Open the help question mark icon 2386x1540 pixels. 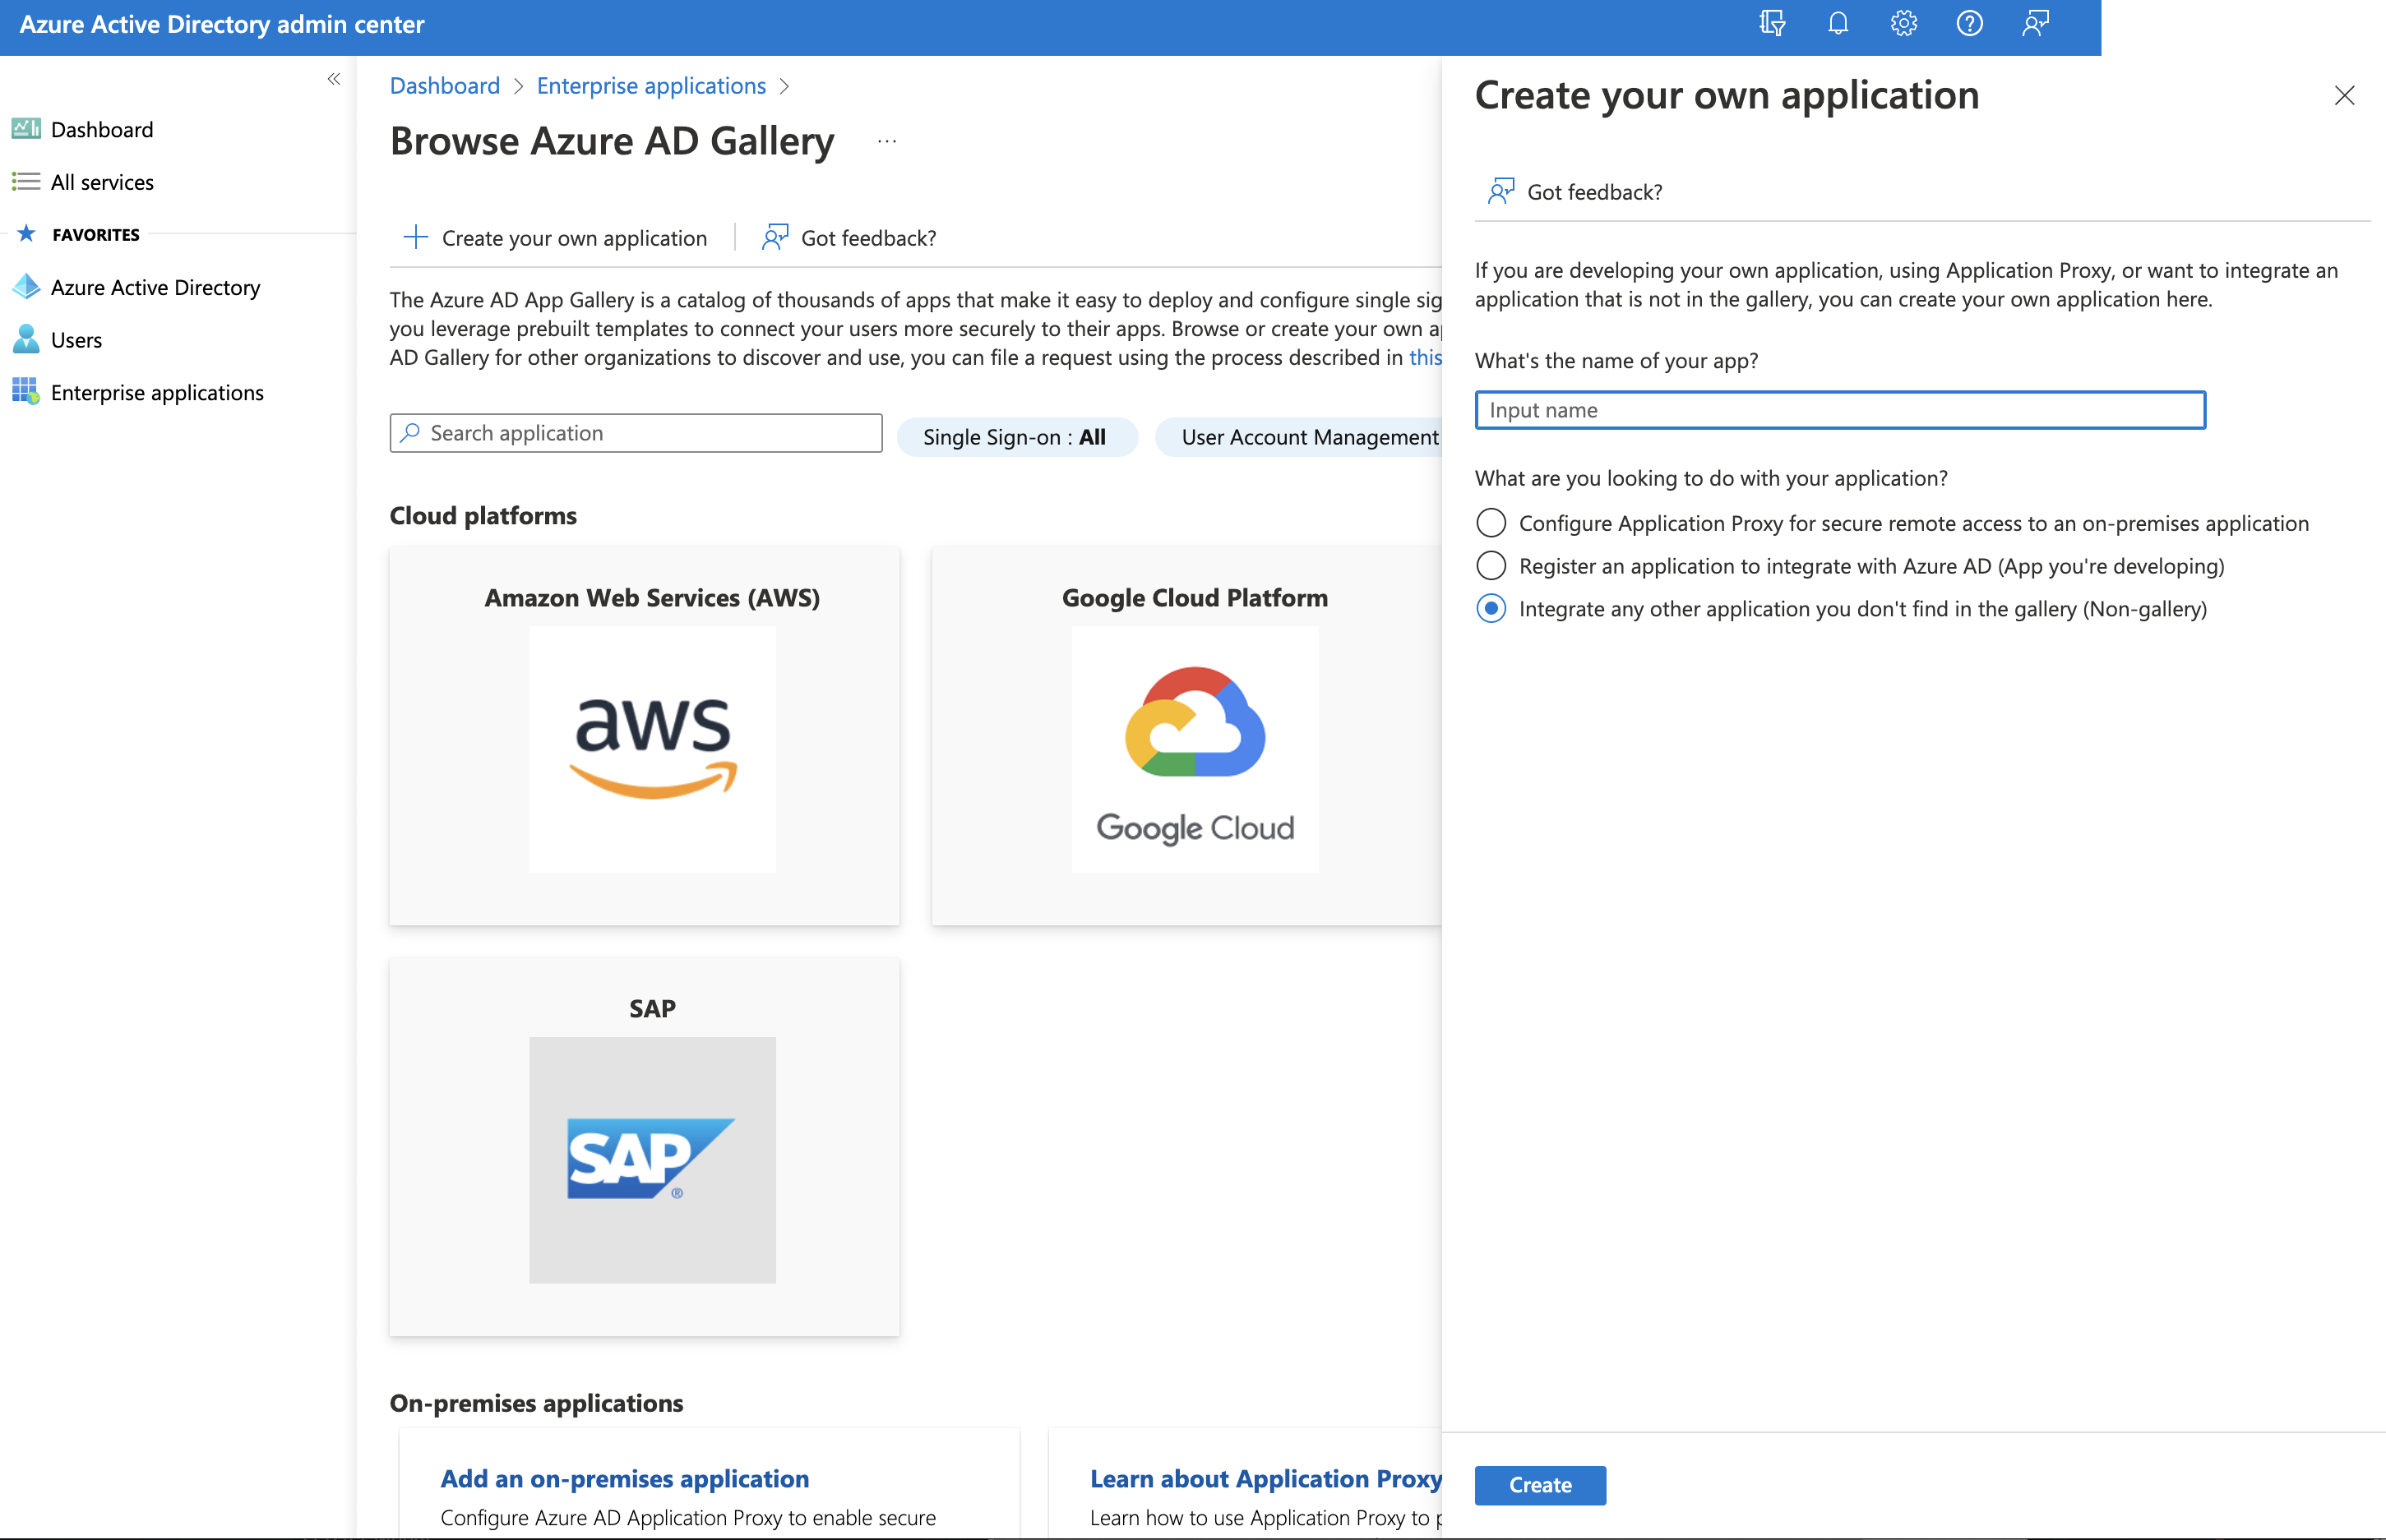tap(1969, 24)
